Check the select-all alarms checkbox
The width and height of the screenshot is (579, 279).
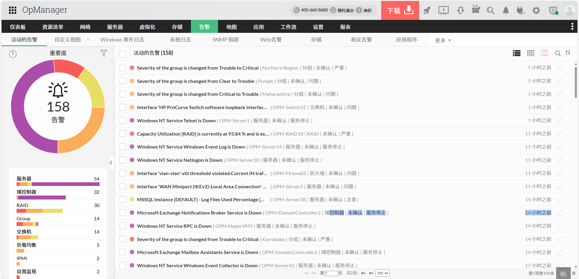click(x=123, y=54)
